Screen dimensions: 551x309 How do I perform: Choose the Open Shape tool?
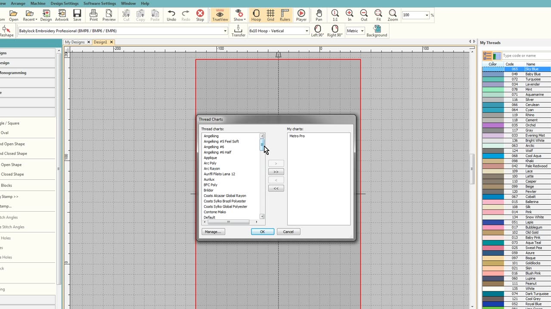pos(11,165)
